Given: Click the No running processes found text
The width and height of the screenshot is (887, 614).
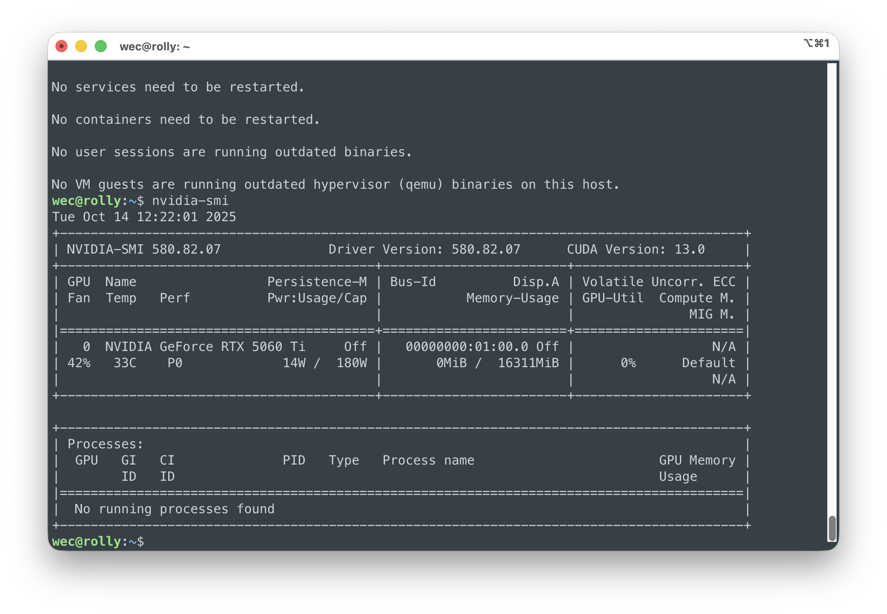Looking at the screenshot, I should click(x=174, y=509).
